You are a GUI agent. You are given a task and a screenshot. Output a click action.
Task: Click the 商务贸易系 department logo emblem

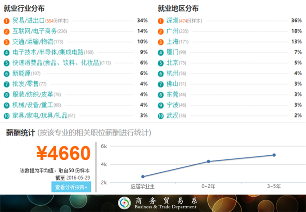[123, 203]
